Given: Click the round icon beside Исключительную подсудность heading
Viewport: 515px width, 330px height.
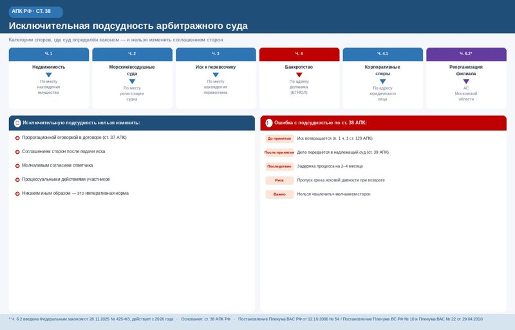Looking at the screenshot, I should pos(17,123).
